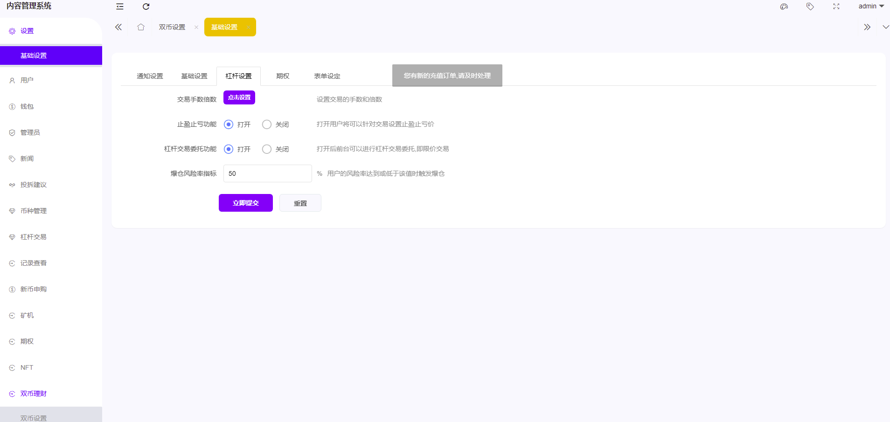Expand the 币种管理 sidebar menu
Viewport: 890px width, 422px height.
pyautogui.click(x=51, y=211)
